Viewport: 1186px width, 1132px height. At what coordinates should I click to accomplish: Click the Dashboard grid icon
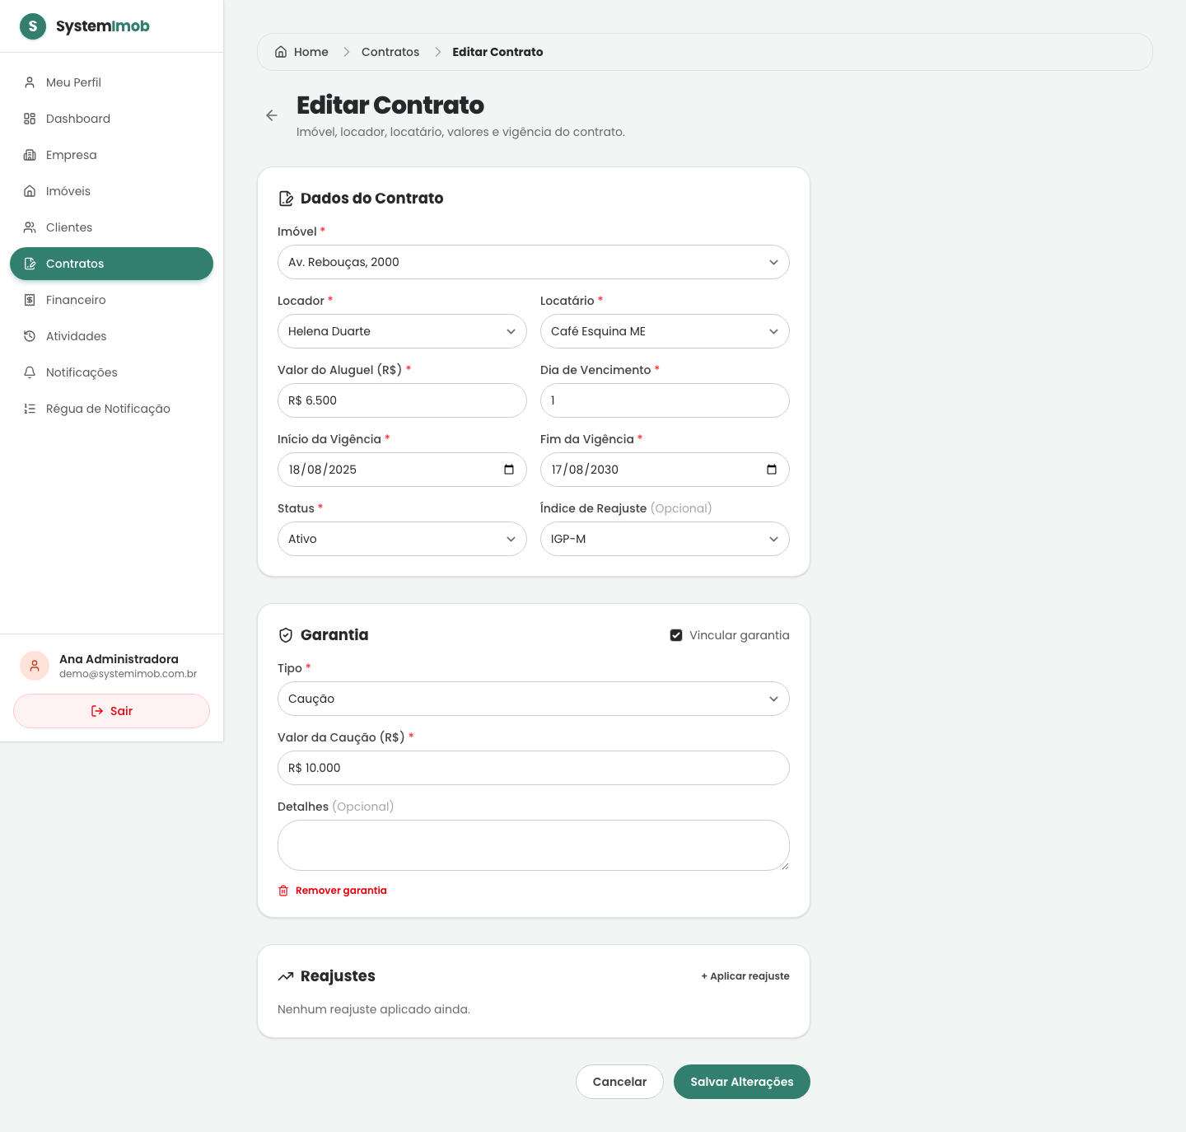(30, 119)
